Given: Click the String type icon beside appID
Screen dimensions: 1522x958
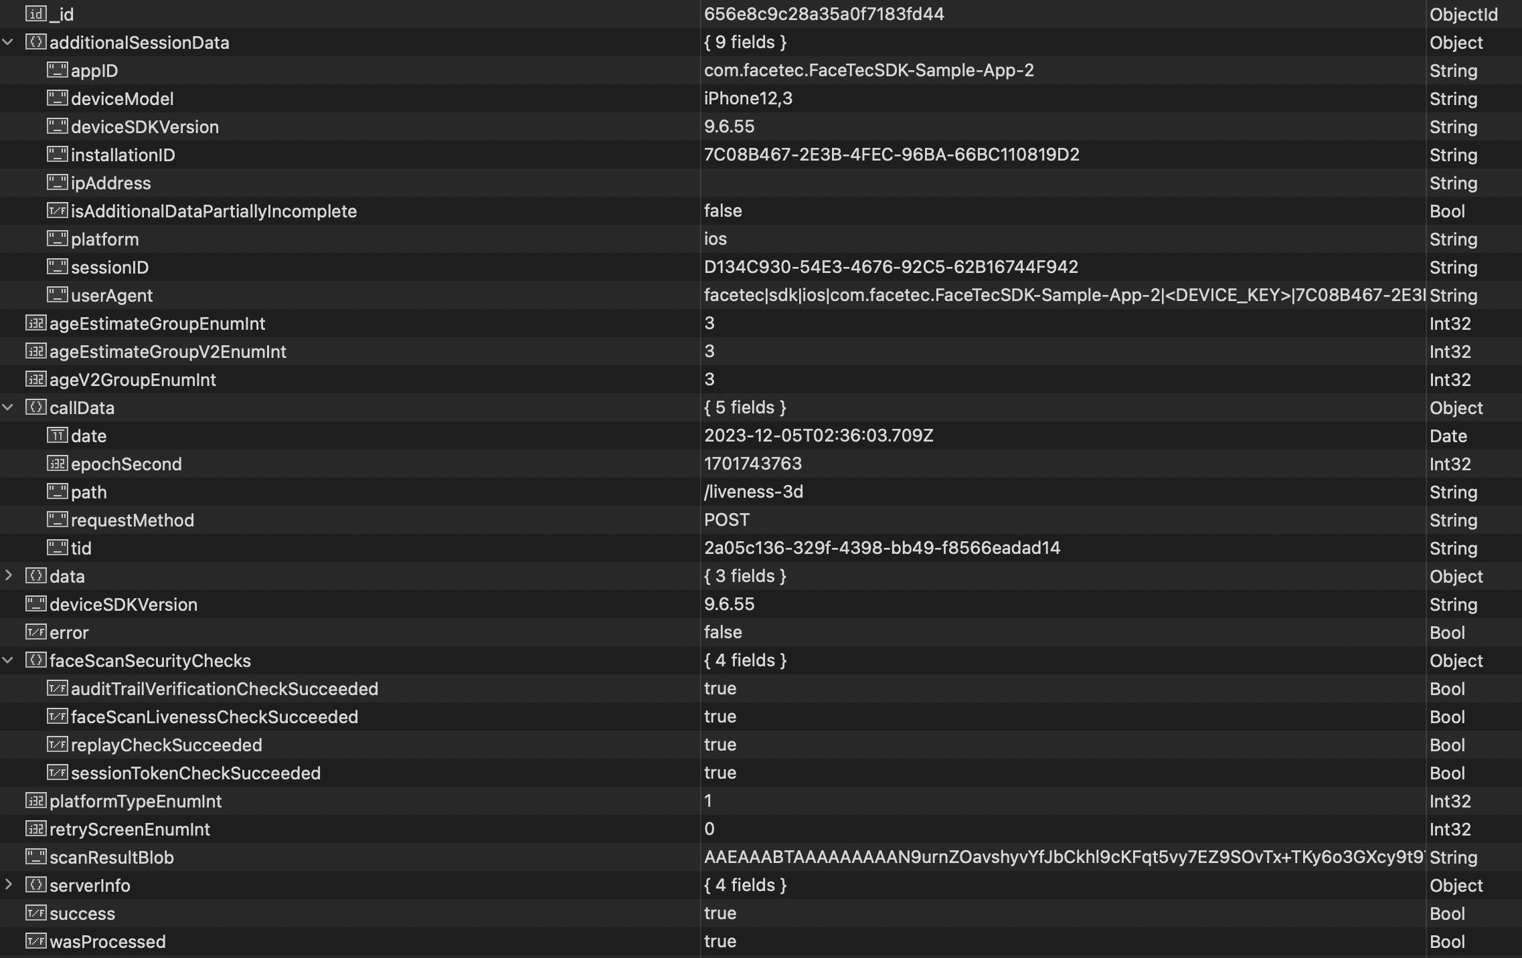Looking at the screenshot, I should (x=58, y=70).
